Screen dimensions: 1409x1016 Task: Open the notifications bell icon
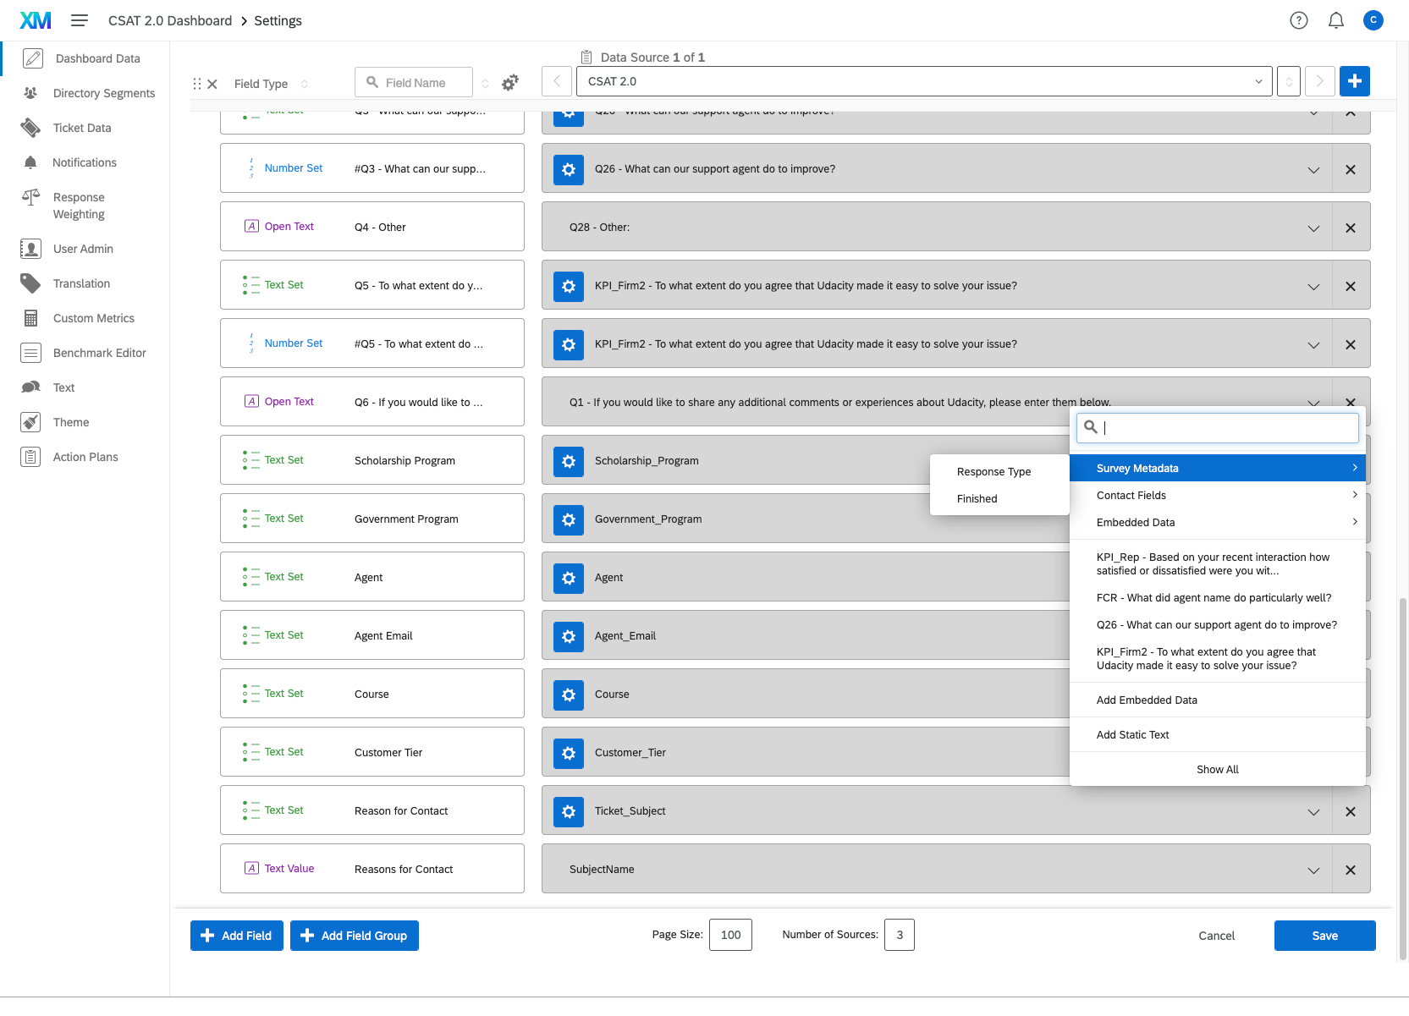point(1336,20)
